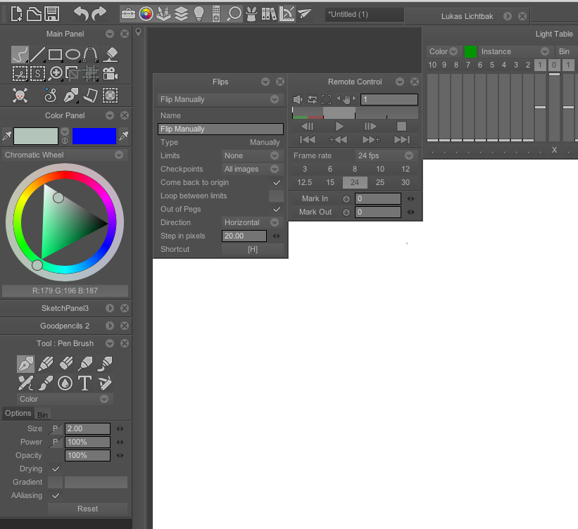Click the Shortcut [H] button
The height and width of the screenshot is (529, 578).
253,249
